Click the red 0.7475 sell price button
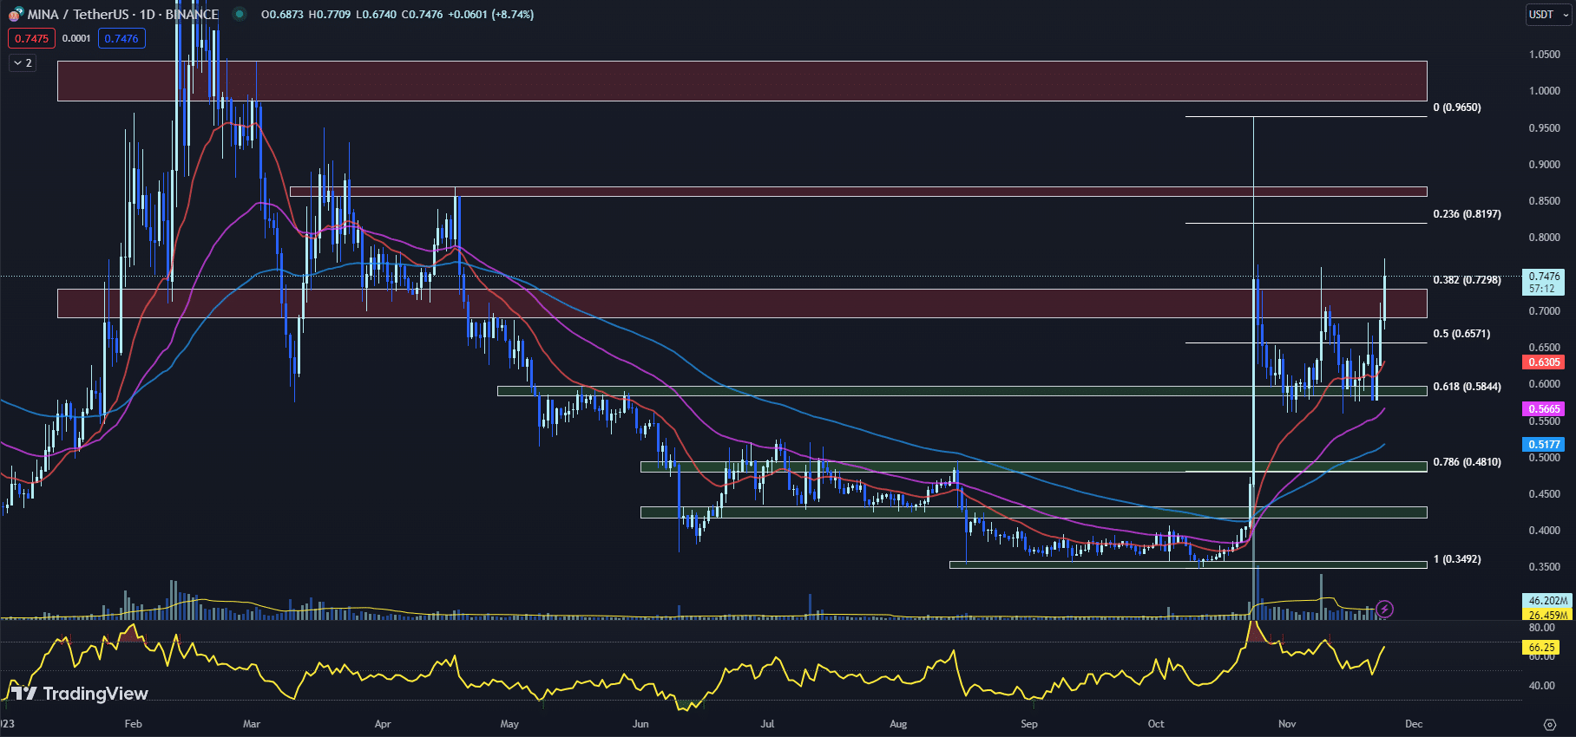 click(31, 38)
